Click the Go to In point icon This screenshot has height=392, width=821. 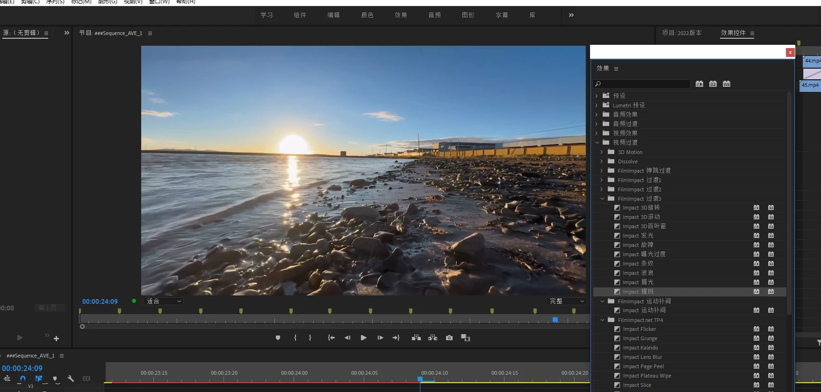click(x=331, y=338)
